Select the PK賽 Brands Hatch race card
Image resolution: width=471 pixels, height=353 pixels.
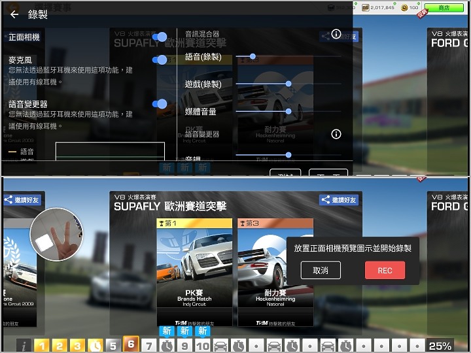[x=194, y=272]
